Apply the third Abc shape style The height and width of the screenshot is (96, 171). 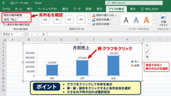pyautogui.click(x=69, y=19)
